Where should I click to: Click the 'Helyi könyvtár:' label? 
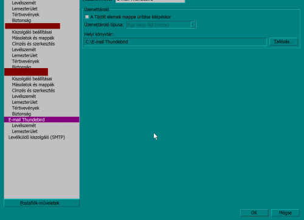coord(98,35)
